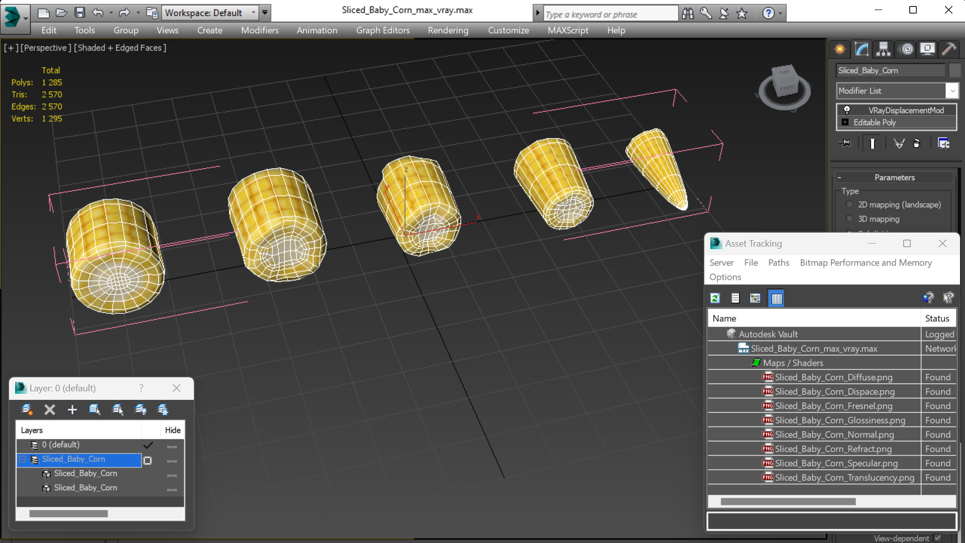Remove modifier from the stack icon
The width and height of the screenshot is (965, 543).
917,144
